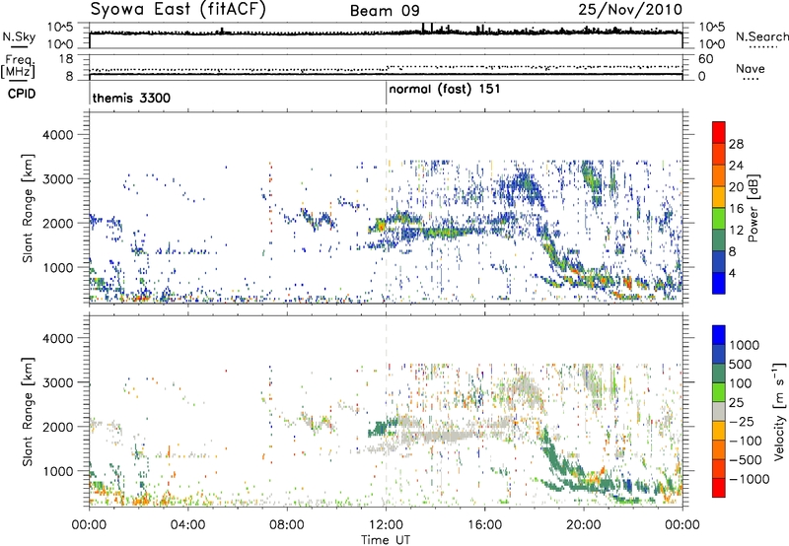Click the 'N.Search' legend label
This screenshot has width=789, height=546.
tap(762, 36)
